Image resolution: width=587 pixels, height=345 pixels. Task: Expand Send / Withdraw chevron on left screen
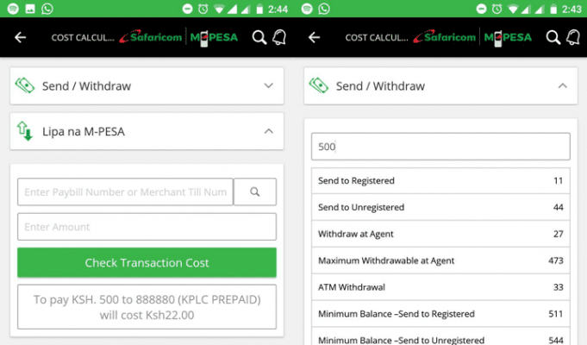tap(268, 85)
